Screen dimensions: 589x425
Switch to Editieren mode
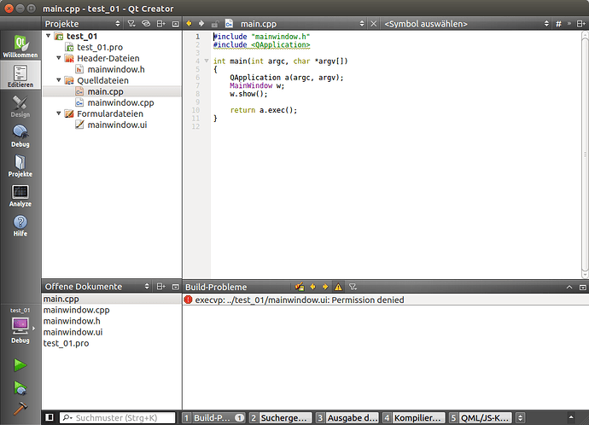20,75
